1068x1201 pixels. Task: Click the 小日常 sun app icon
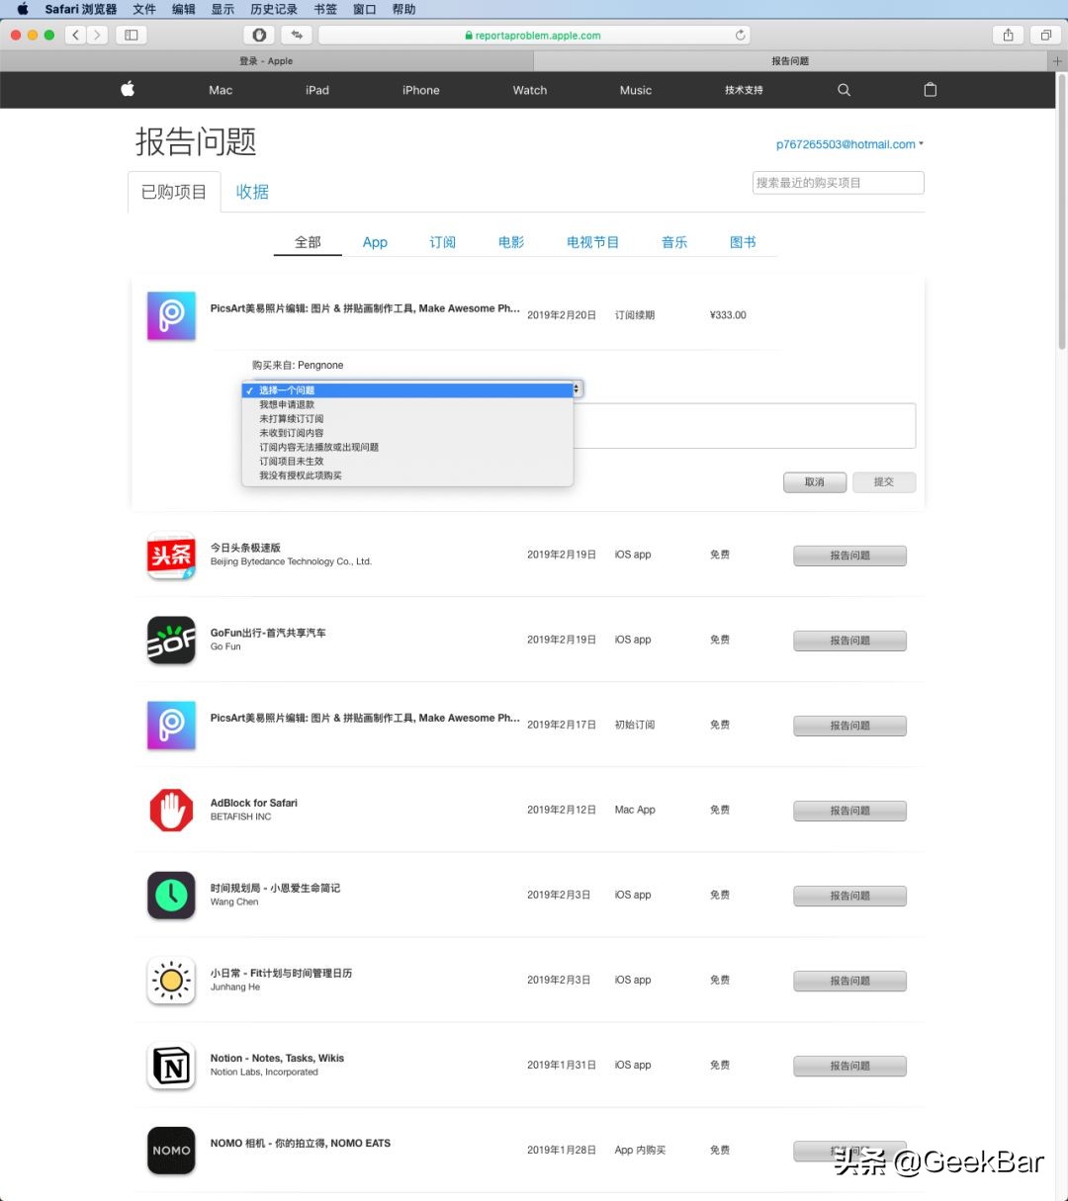[x=170, y=980]
